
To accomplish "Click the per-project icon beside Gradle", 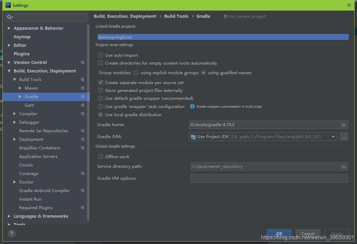I will tap(82, 97).
